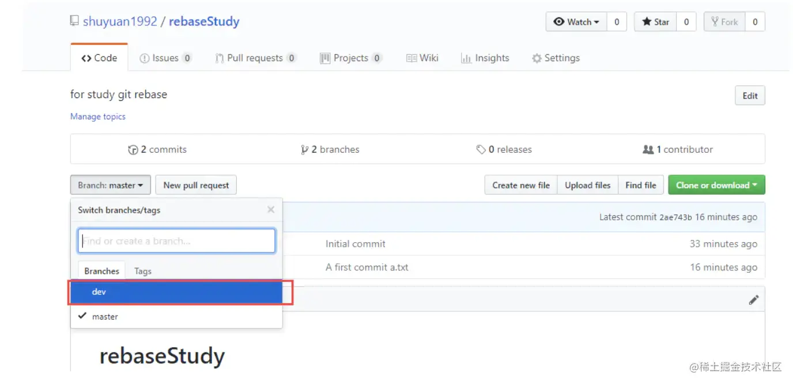The width and height of the screenshot is (793, 384).
Task: View the 2 commits history
Action: pos(157,149)
